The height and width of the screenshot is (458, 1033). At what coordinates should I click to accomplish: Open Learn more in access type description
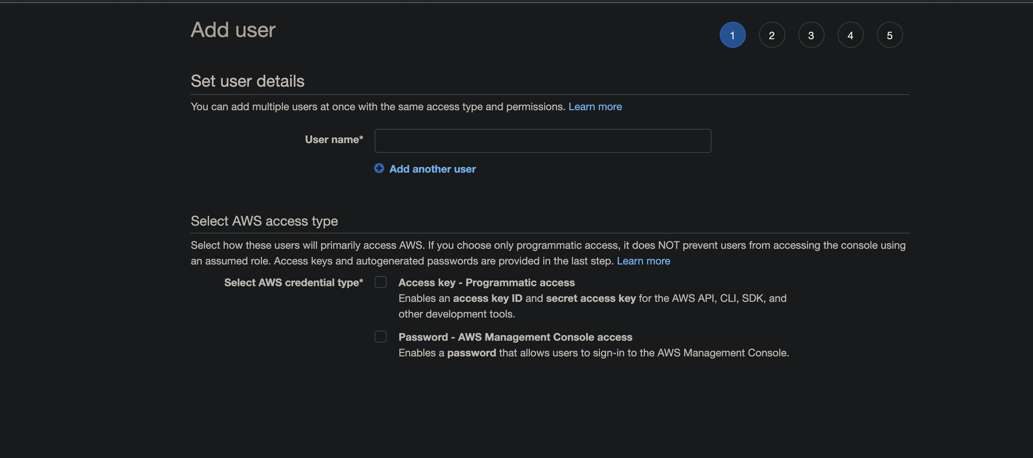coord(643,261)
